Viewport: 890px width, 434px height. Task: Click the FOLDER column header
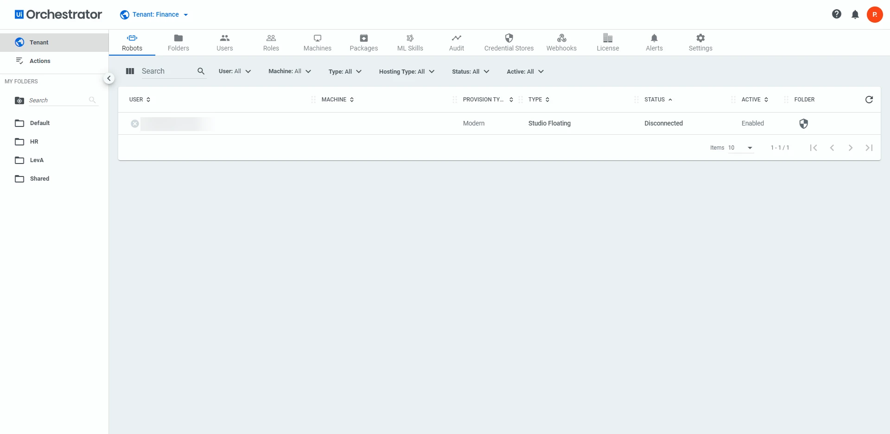804,100
